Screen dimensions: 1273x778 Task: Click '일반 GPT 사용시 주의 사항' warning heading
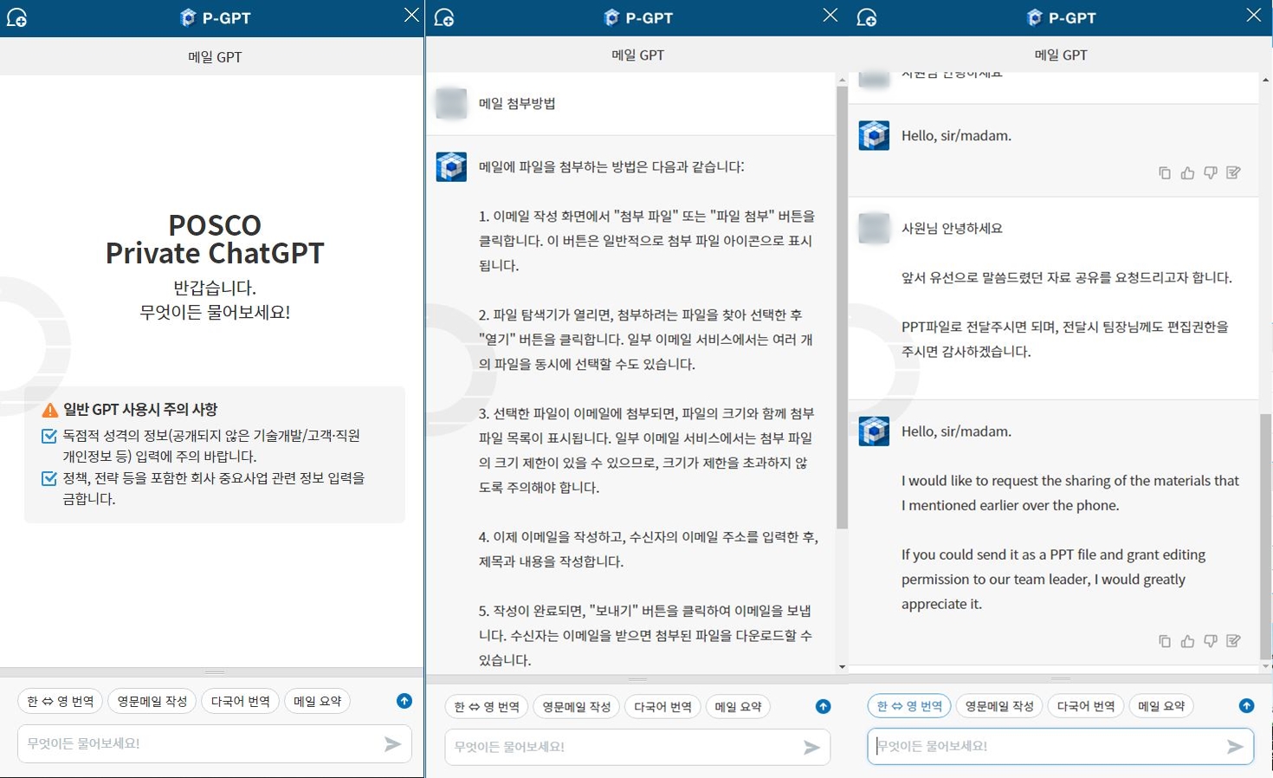(140, 410)
